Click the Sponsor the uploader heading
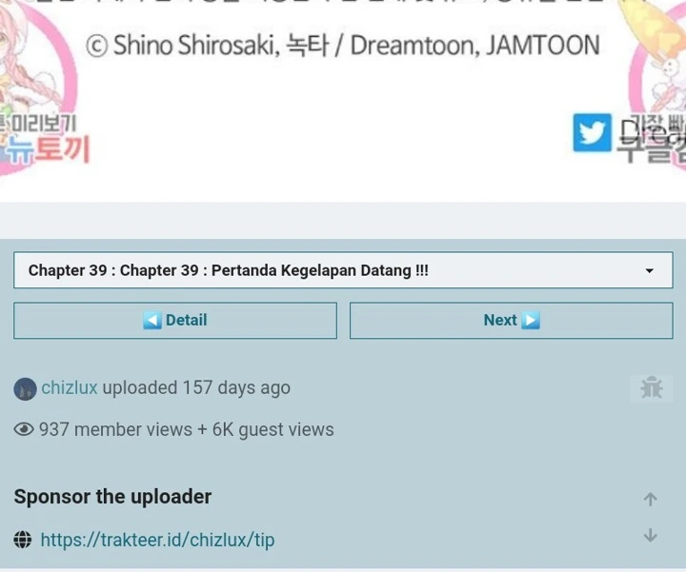 click(112, 497)
